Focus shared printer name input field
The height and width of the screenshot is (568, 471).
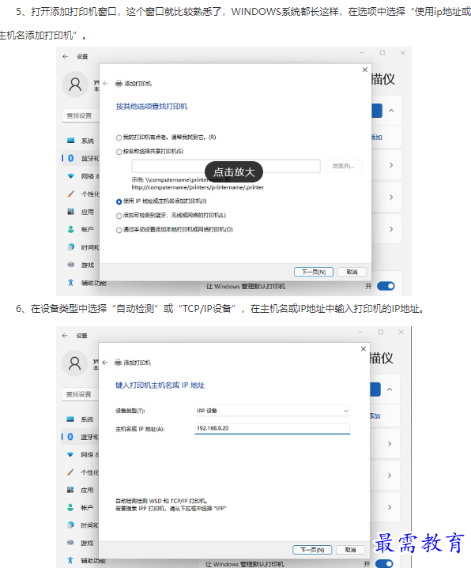(226, 166)
